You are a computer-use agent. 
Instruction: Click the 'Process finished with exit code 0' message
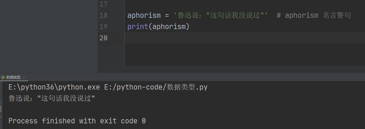coord(77,121)
